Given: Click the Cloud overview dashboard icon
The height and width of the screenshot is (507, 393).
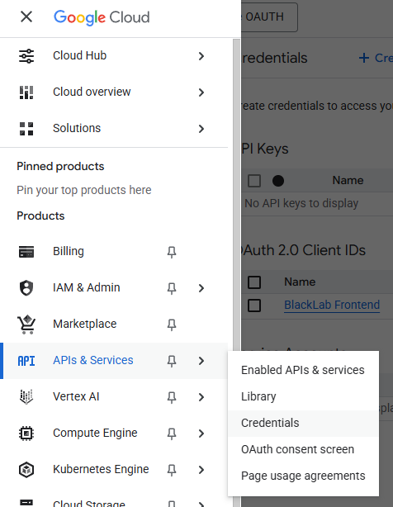Looking at the screenshot, I should (26, 92).
